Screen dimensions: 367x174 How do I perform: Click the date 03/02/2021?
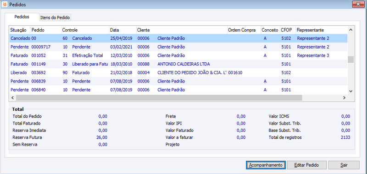point(121,47)
